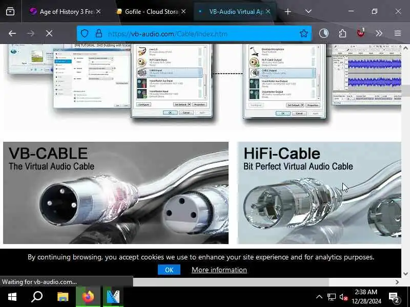Show hidden system tray icons
This screenshot has height=307, width=410.
pyautogui.click(x=319, y=297)
